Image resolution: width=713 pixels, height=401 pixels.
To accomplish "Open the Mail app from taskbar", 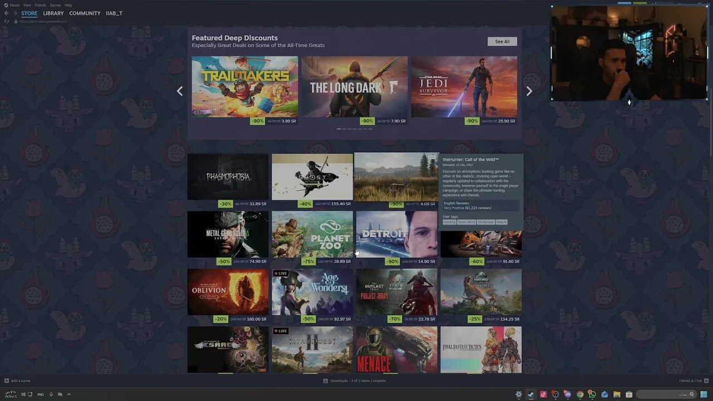I will click(604, 394).
